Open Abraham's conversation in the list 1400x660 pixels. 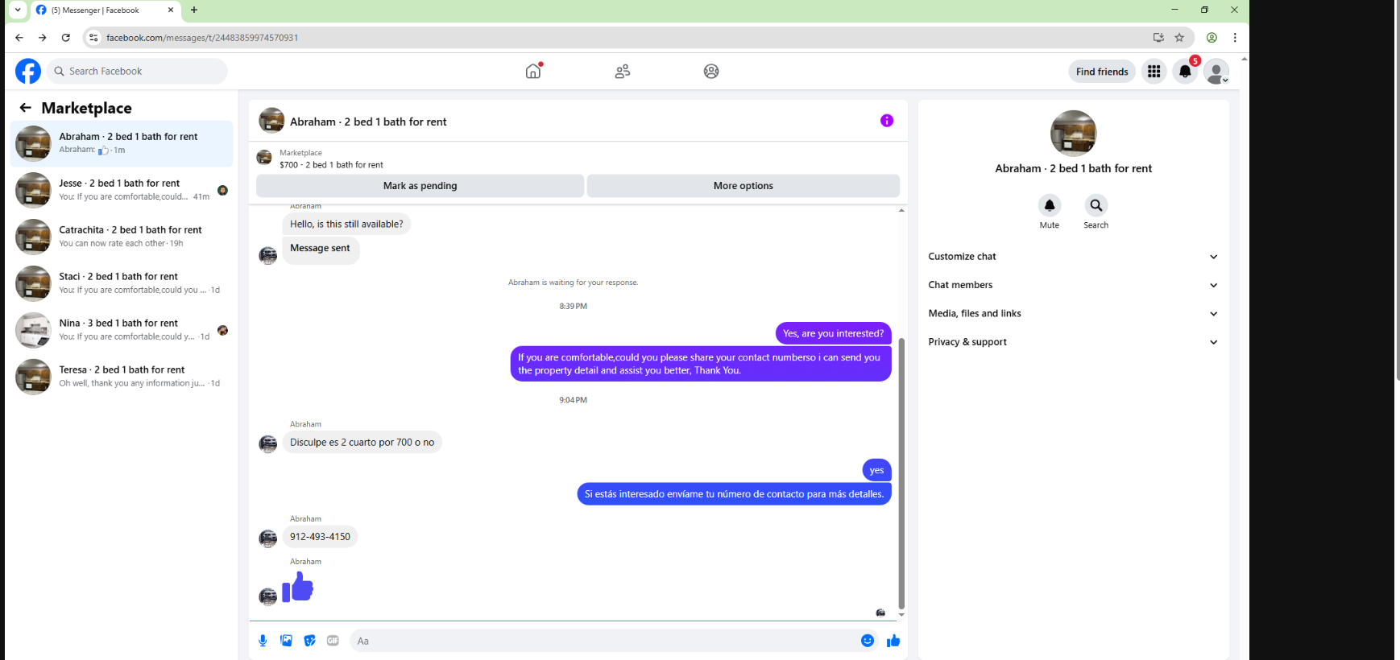tap(122, 144)
